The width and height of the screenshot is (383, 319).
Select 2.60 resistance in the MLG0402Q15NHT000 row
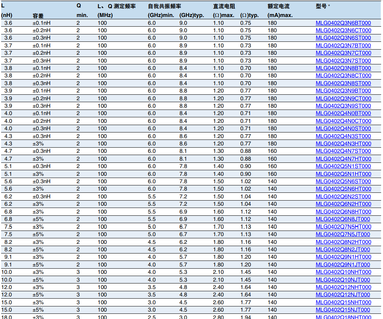[x=218, y=302]
